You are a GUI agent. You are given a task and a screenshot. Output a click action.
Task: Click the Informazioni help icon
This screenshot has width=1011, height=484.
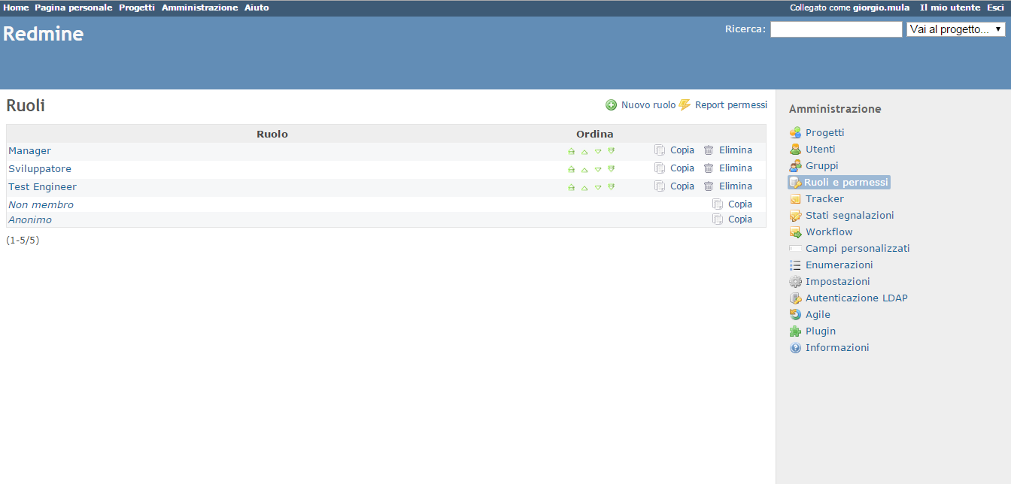(795, 348)
